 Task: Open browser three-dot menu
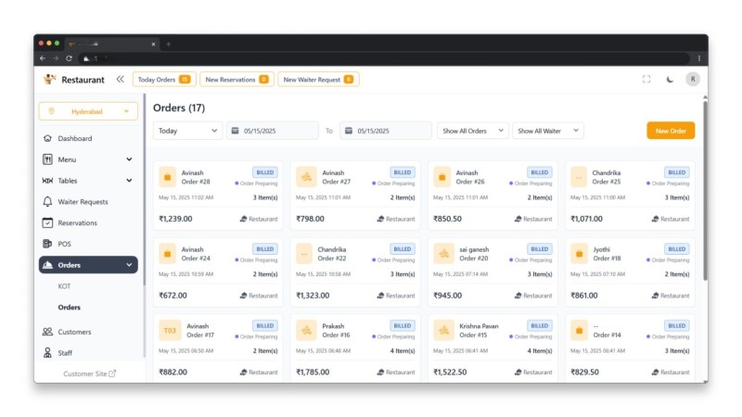(699, 58)
